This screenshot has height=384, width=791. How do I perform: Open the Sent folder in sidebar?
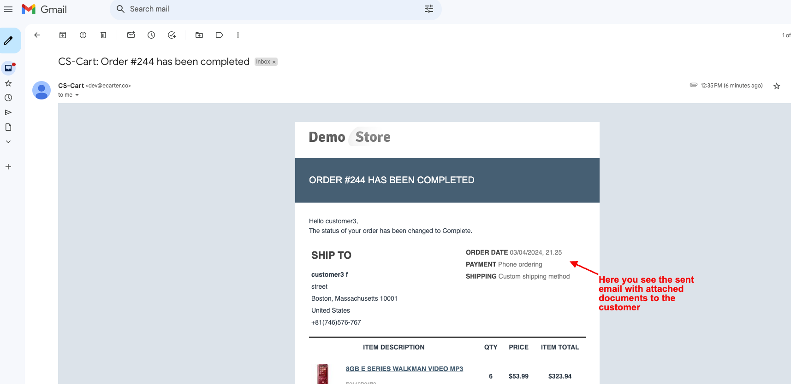pos(8,112)
